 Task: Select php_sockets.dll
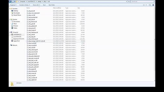(x=33, y=78)
